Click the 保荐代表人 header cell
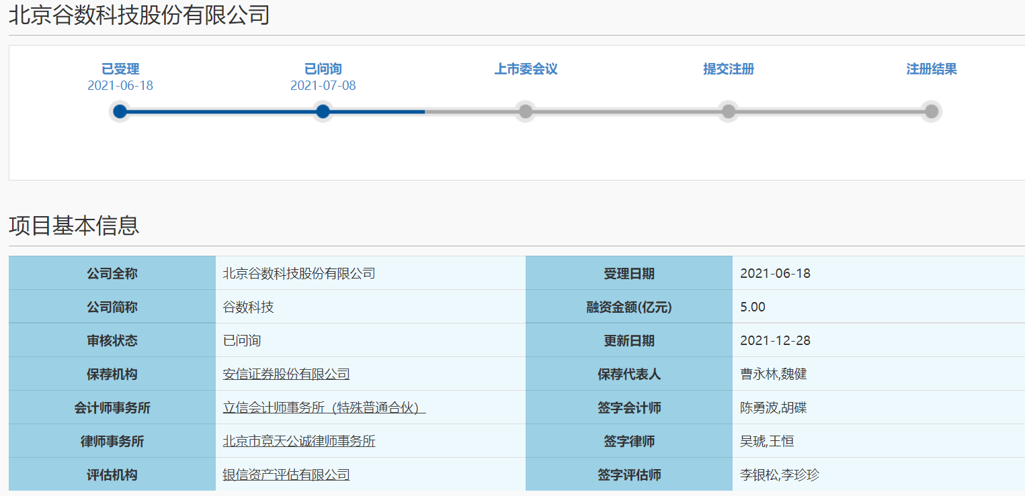Screen dimensions: 1025x496 point(629,374)
